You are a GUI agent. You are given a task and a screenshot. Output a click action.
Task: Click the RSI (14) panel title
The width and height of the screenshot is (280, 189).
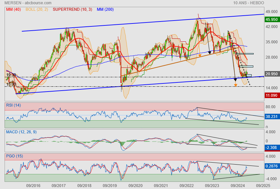[x=14, y=105]
